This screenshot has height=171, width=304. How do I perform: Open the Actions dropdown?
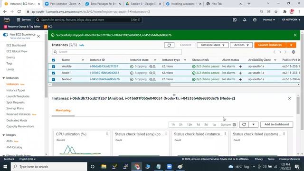(241, 45)
